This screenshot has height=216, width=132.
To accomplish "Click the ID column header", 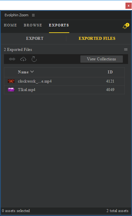I will (x=110, y=72).
